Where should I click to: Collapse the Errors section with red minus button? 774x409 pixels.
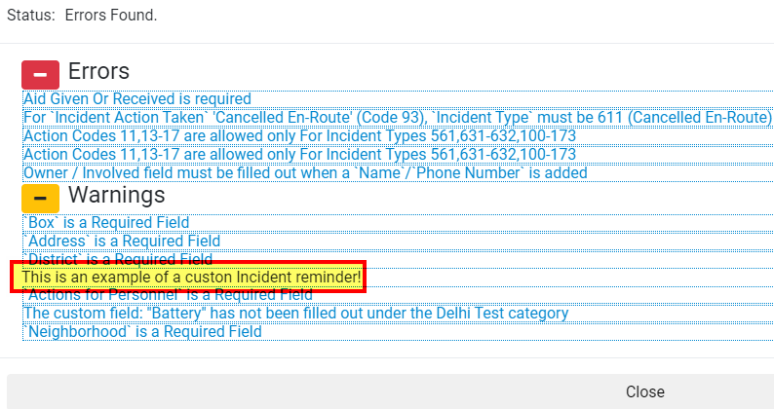point(41,75)
